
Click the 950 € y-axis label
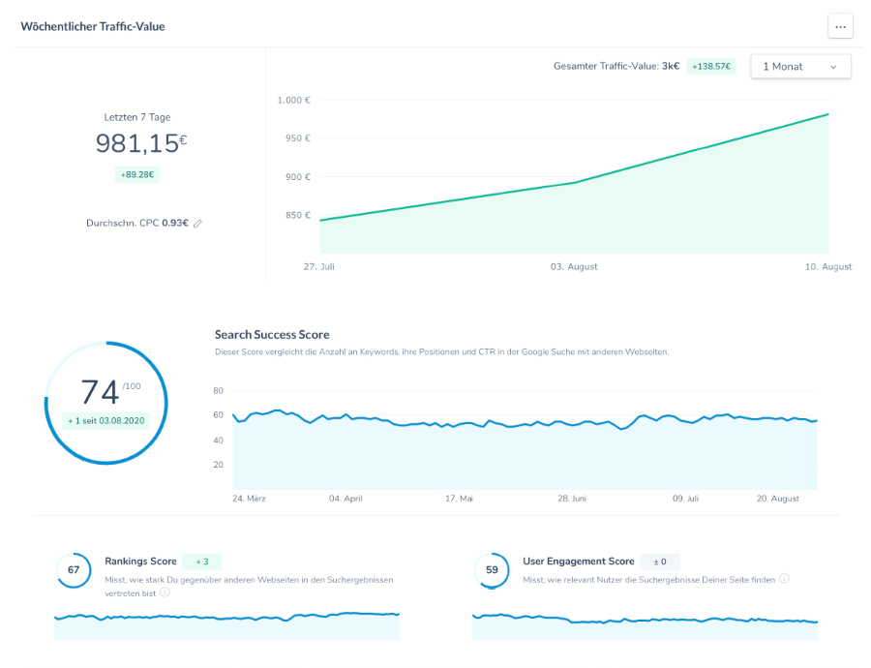tap(298, 138)
